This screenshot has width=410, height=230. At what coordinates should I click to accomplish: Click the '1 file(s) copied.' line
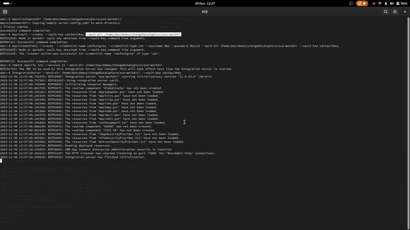(15, 27)
